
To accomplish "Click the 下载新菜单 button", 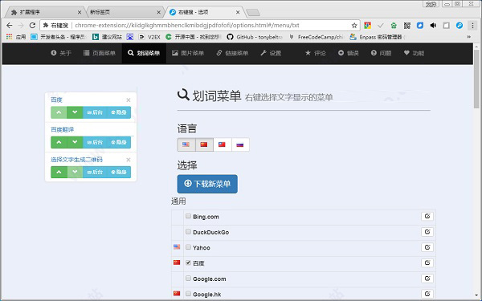I will [207, 184].
